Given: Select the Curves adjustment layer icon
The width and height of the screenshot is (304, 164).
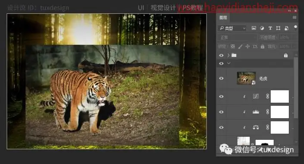Looking at the screenshot, I should pos(256,96).
